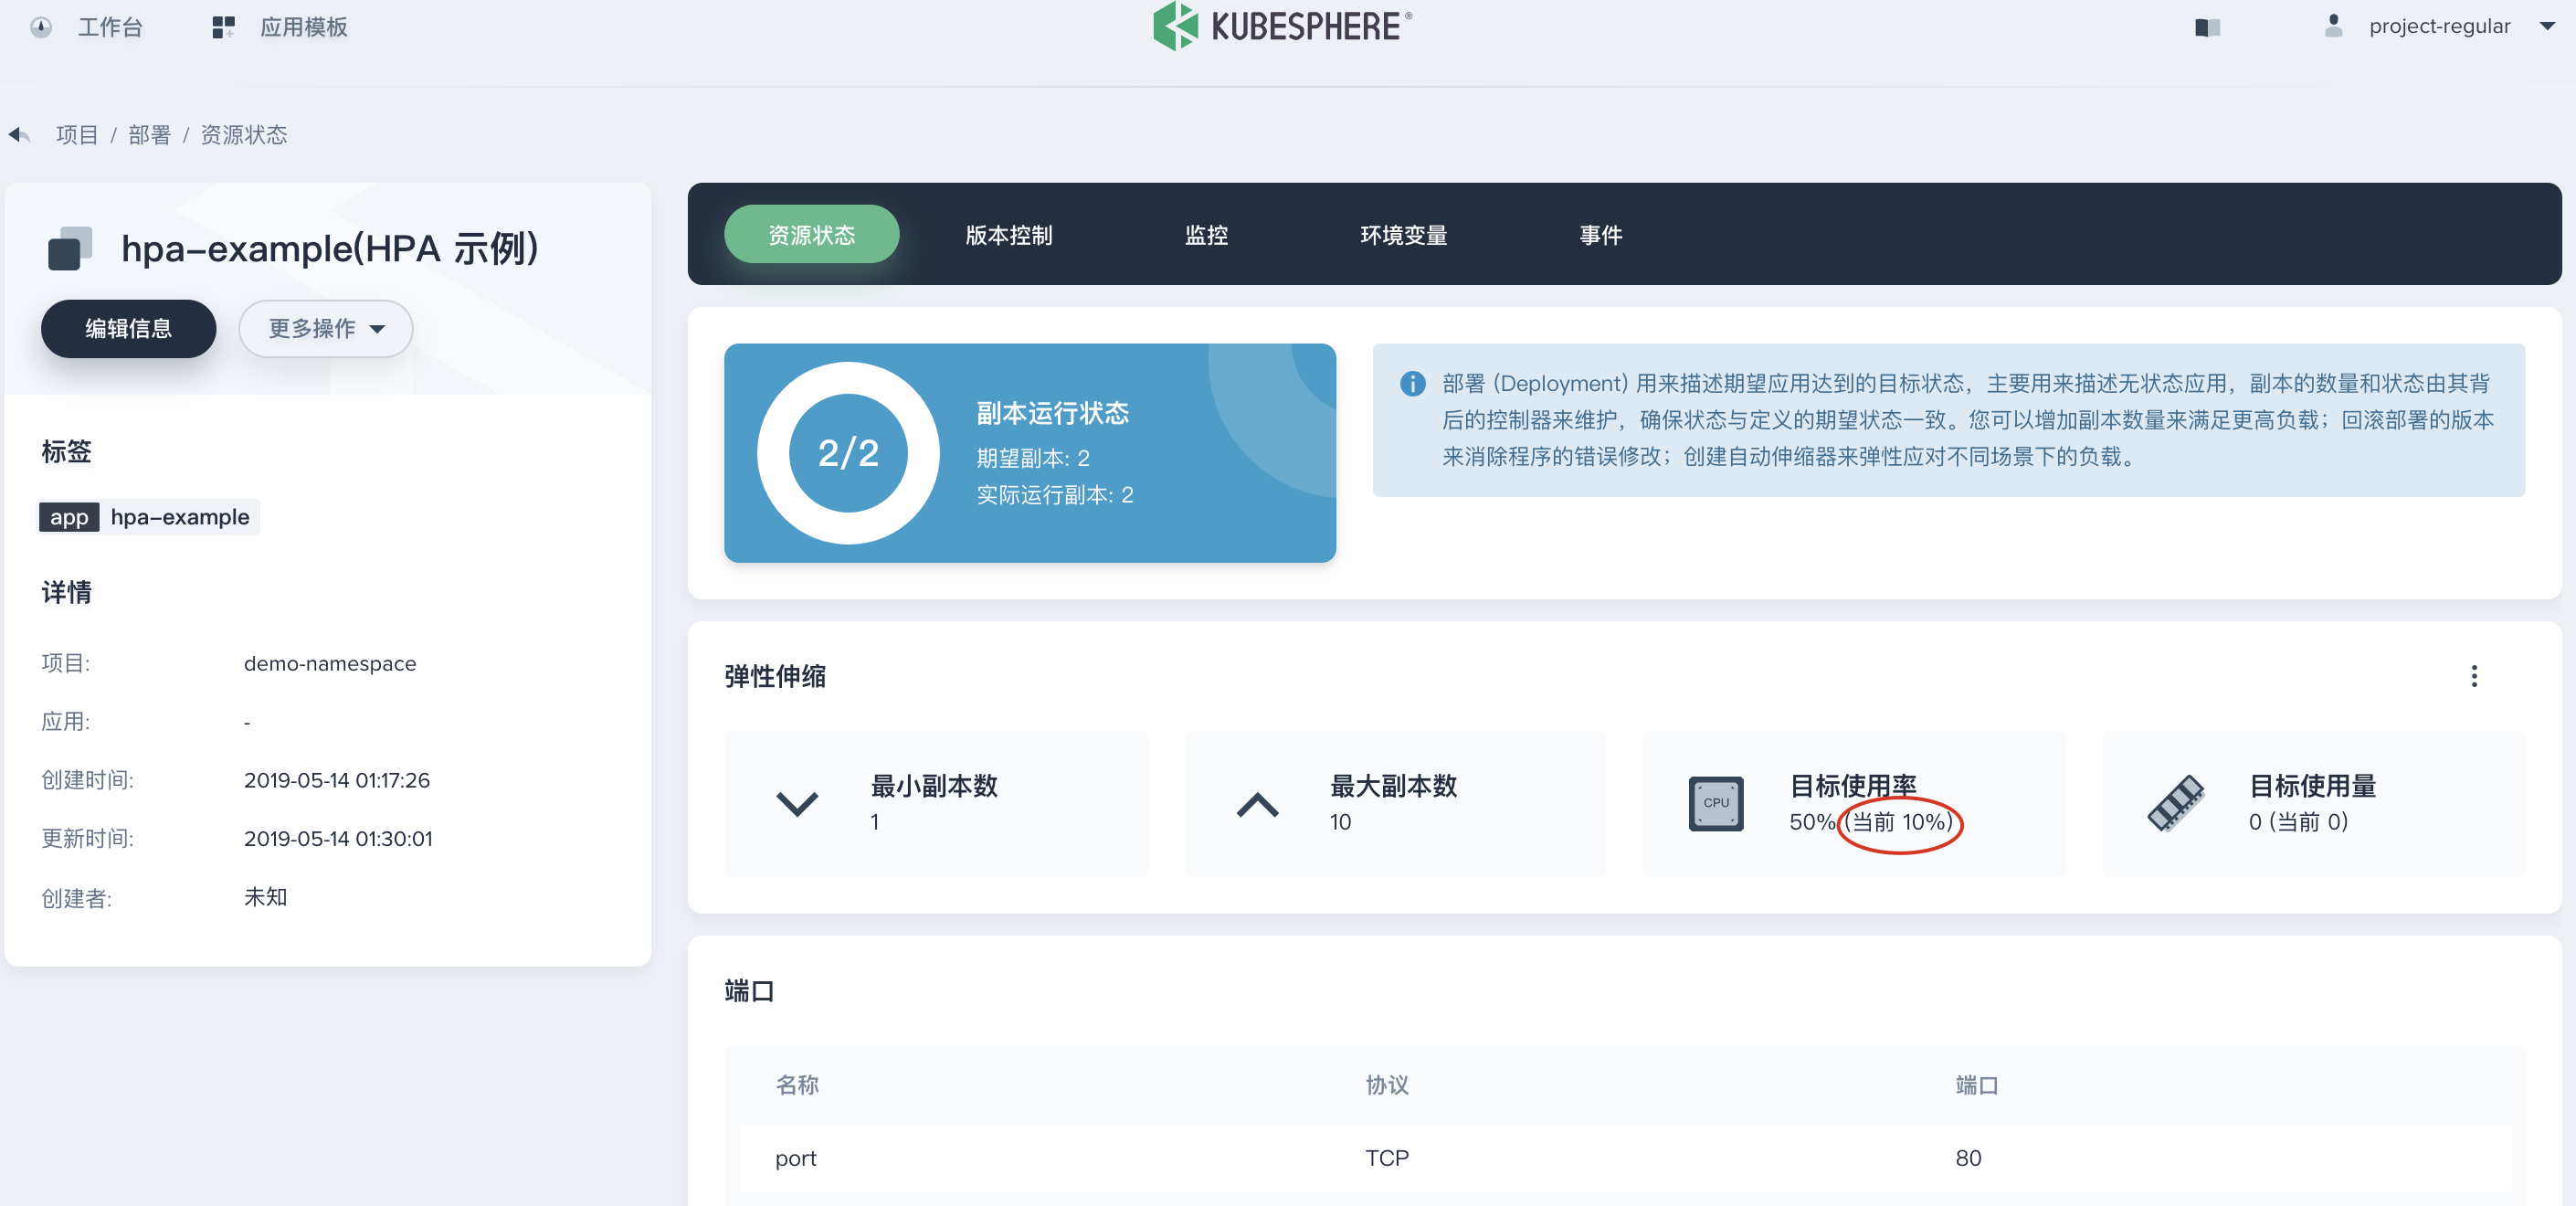The height and width of the screenshot is (1206, 2576).
Task: Expand the project-regular account dropdown arrow
Action: pyautogui.click(x=2547, y=27)
